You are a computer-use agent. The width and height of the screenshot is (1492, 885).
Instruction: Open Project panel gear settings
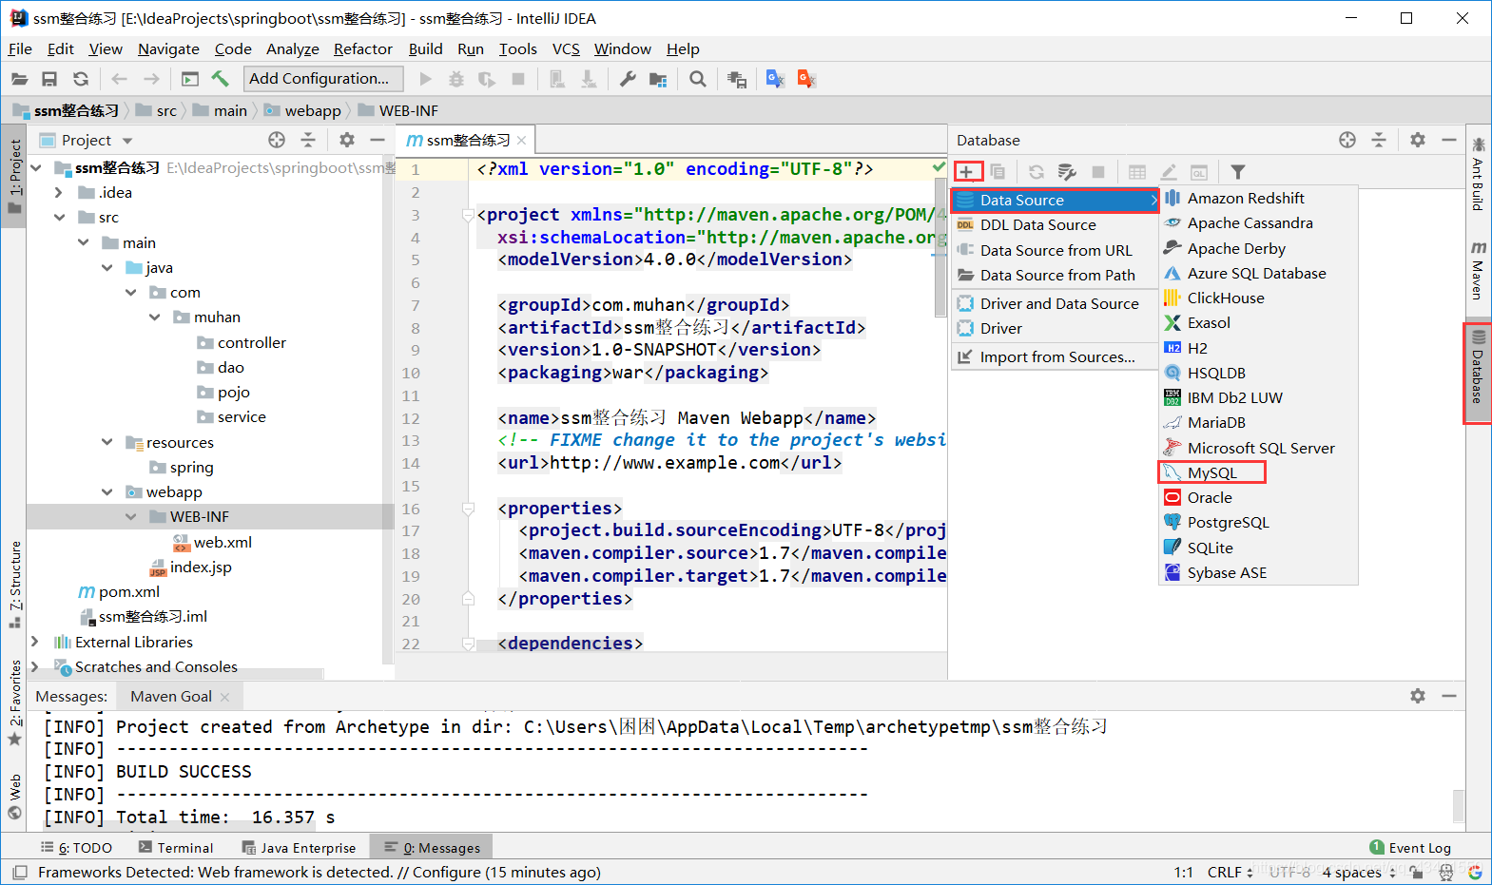pyautogui.click(x=347, y=140)
